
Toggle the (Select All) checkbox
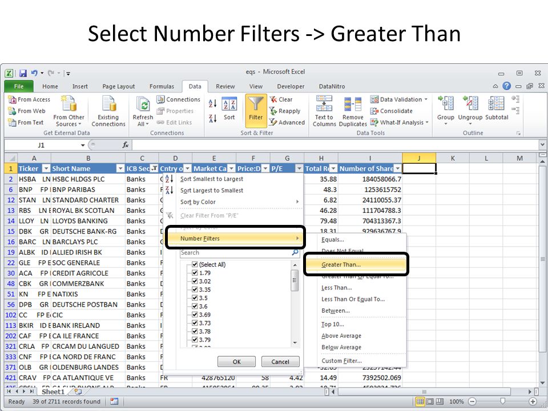tap(195, 264)
